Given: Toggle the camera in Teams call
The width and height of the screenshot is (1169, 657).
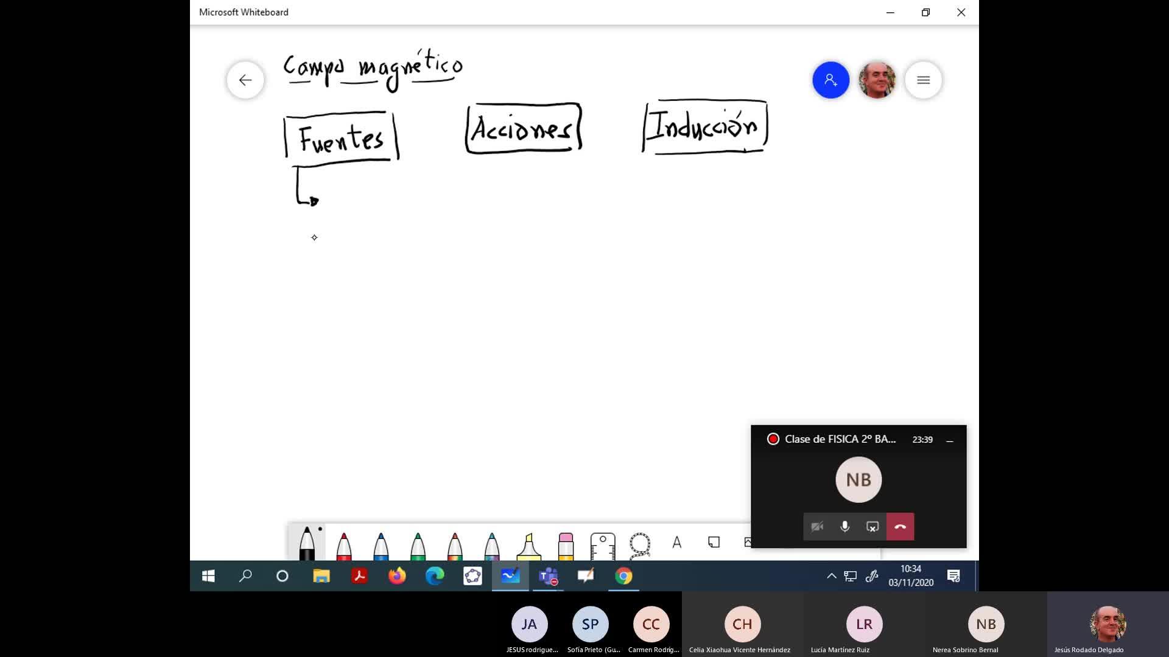Looking at the screenshot, I should tap(817, 527).
